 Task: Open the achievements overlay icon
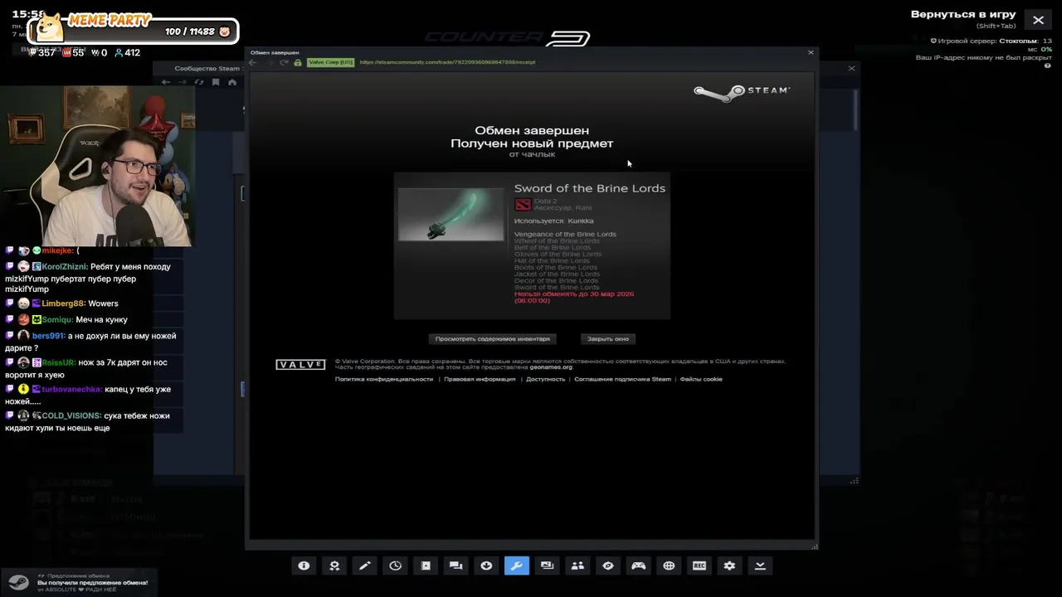pyautogui.click(x=334, y=565)
